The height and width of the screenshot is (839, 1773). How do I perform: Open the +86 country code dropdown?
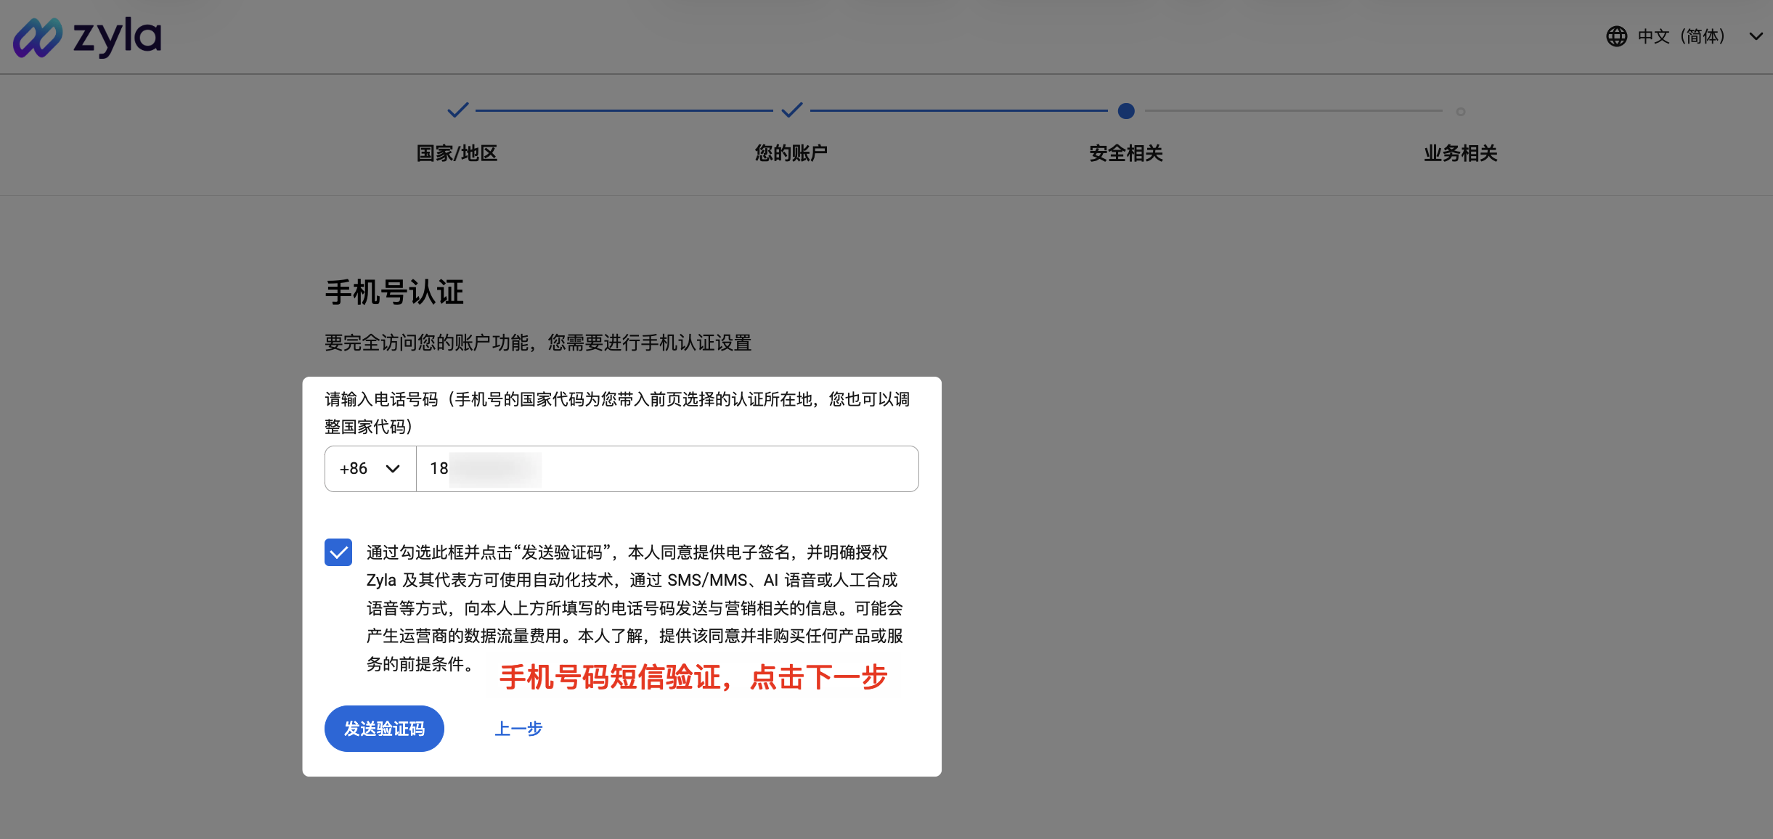click(370, 468)
